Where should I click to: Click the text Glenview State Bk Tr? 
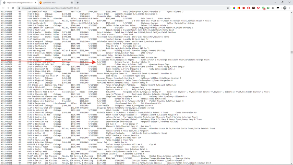click(x=161, y=128)
